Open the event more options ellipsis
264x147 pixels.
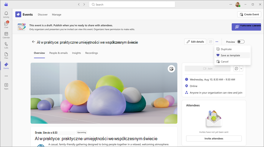pos(217,42)
